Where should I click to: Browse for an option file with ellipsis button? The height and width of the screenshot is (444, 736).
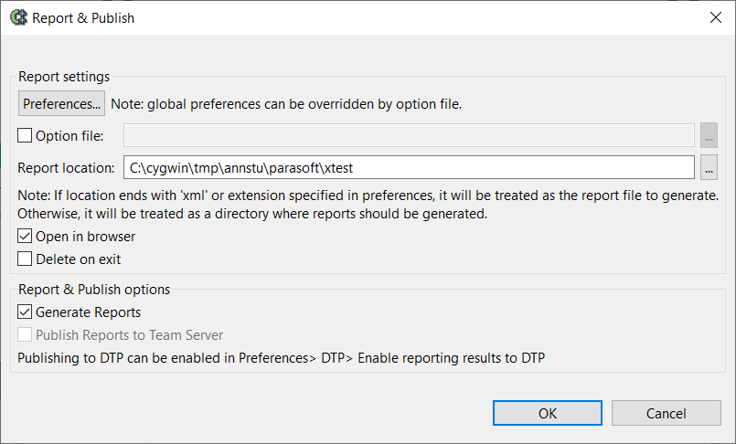709,135
